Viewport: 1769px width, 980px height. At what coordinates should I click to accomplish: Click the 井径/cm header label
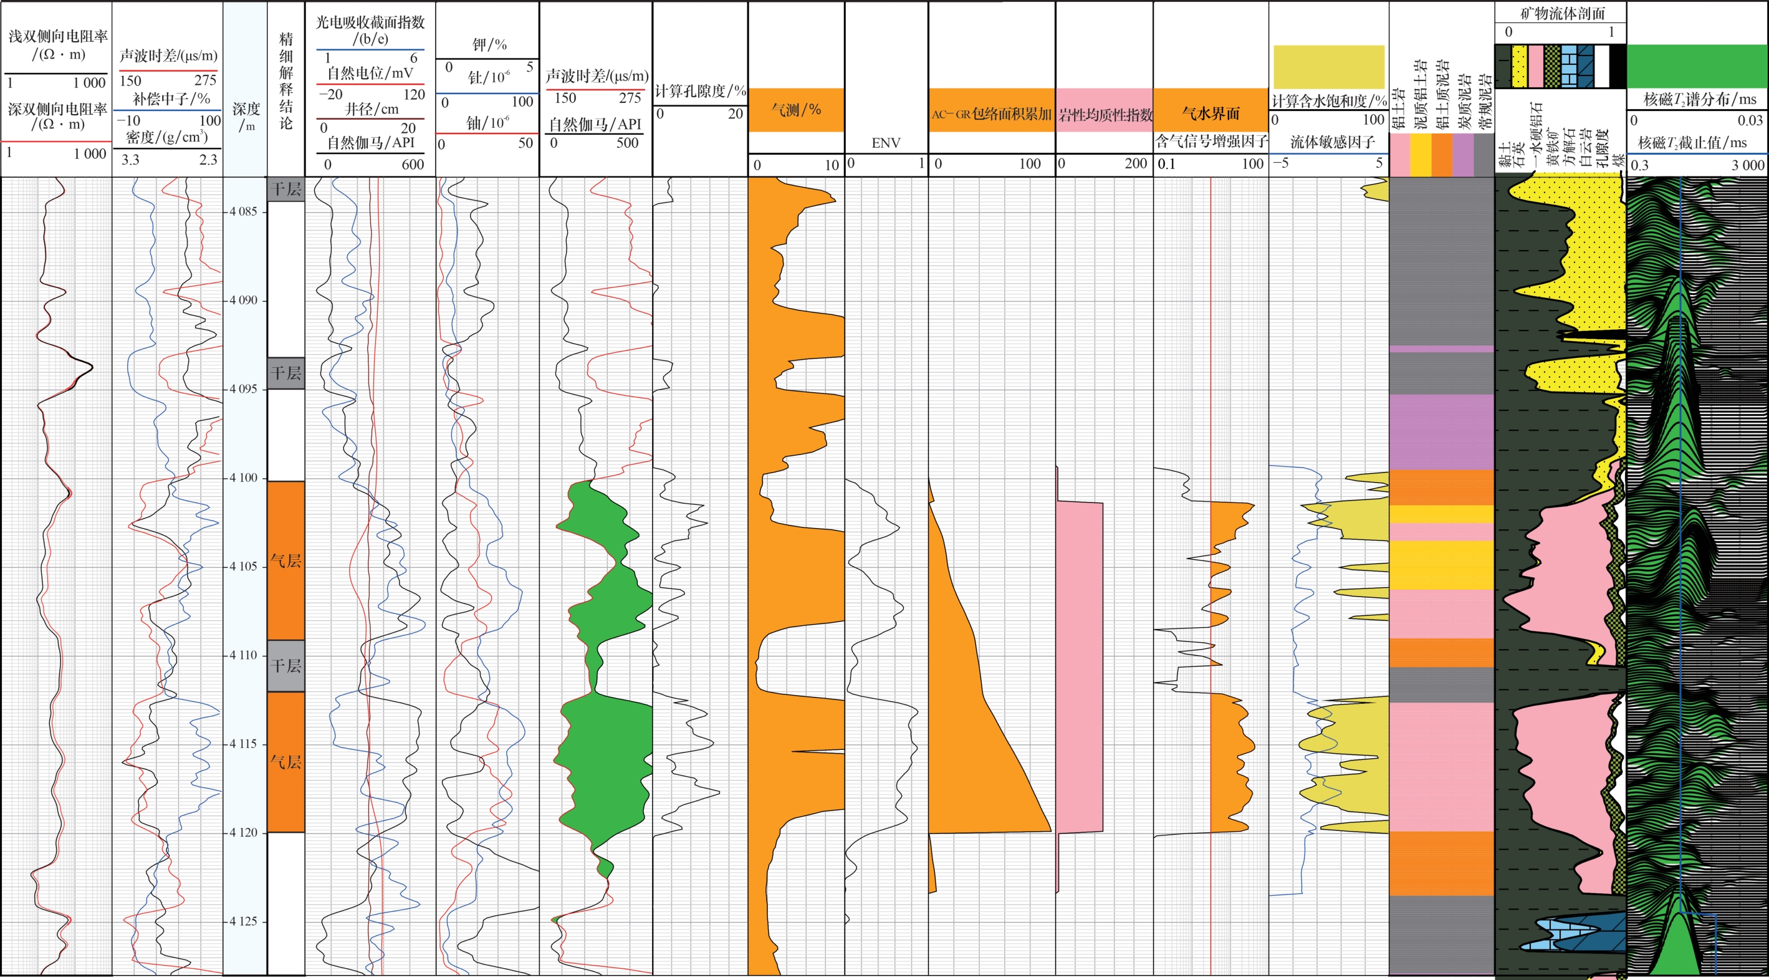coord(372,108)
